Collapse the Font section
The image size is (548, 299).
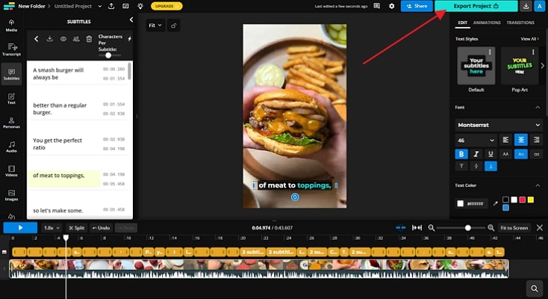click(x=538, y=108)
